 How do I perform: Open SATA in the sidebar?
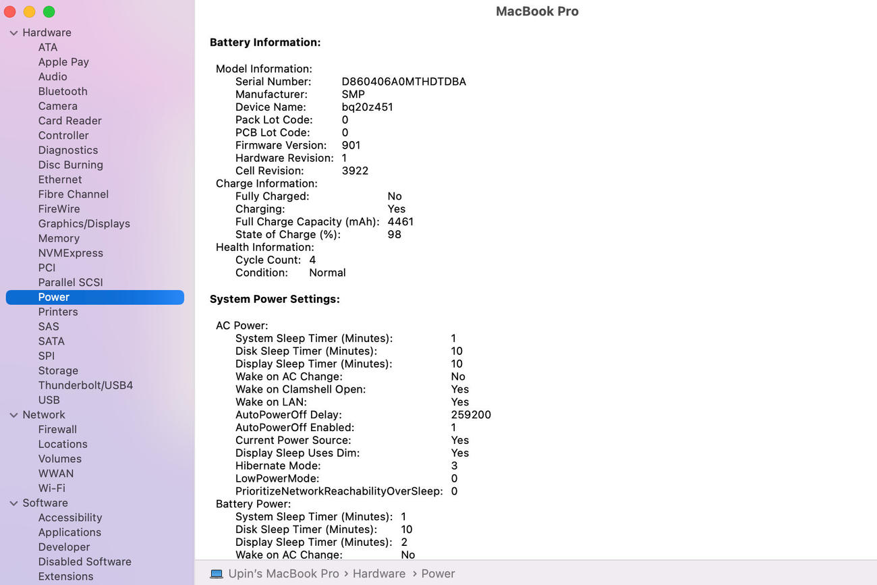(51, 341)
